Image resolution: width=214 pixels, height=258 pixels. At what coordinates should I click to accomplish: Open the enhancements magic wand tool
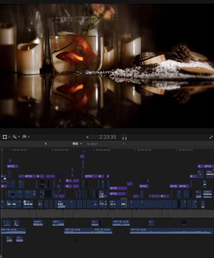[x=14, y=137]
